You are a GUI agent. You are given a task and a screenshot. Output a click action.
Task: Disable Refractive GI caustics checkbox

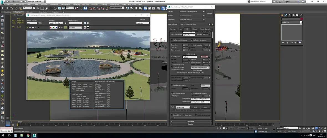point(172,40)
